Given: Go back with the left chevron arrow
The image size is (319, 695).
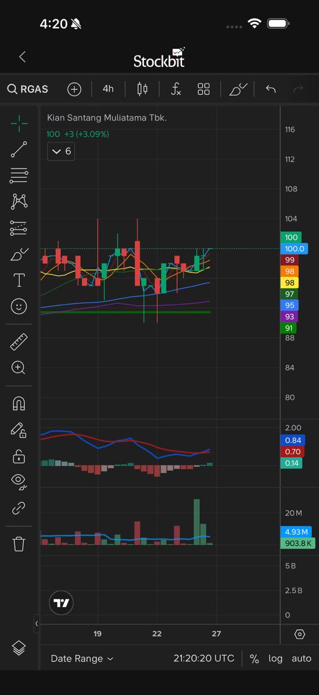Looking at the screenshot, I should (x=22, y=57).
